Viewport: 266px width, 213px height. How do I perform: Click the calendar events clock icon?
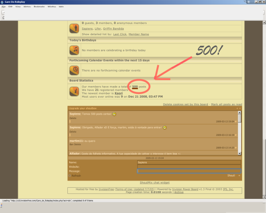coord(74,70)
